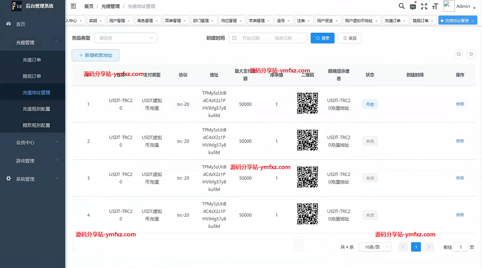482x268 pixels.
Task: Open 充值规则配置 in the sidebar
Action: 36,109
